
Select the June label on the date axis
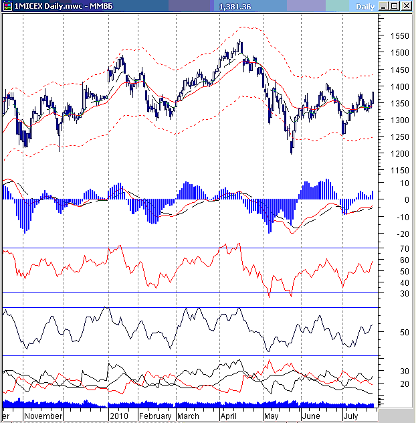313,416
